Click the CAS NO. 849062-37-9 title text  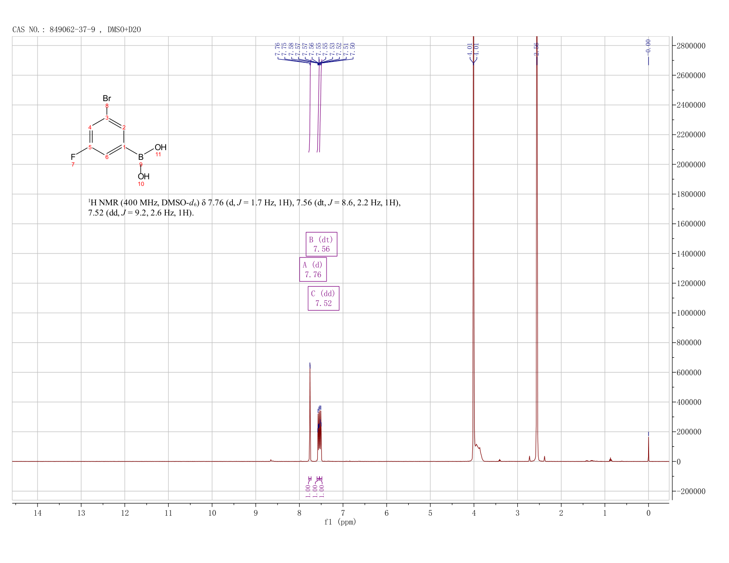76,30
